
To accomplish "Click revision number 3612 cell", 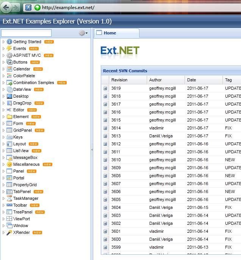I will coord(116,144).
